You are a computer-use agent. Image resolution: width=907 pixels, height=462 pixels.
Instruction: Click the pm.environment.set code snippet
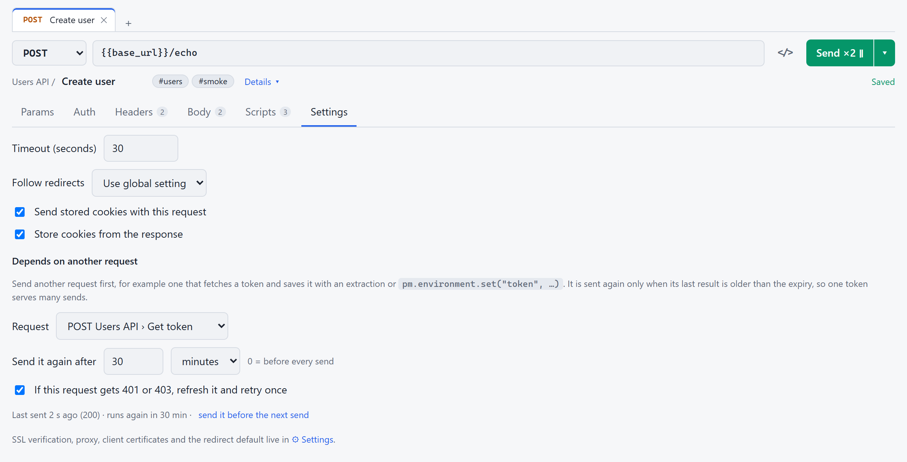click(x=480, y=284)
